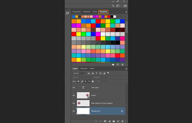Screen dimensions: 192x123
Task: Open the workspace switcher icon
Action: pyautogui.click(x=118, y=6)
